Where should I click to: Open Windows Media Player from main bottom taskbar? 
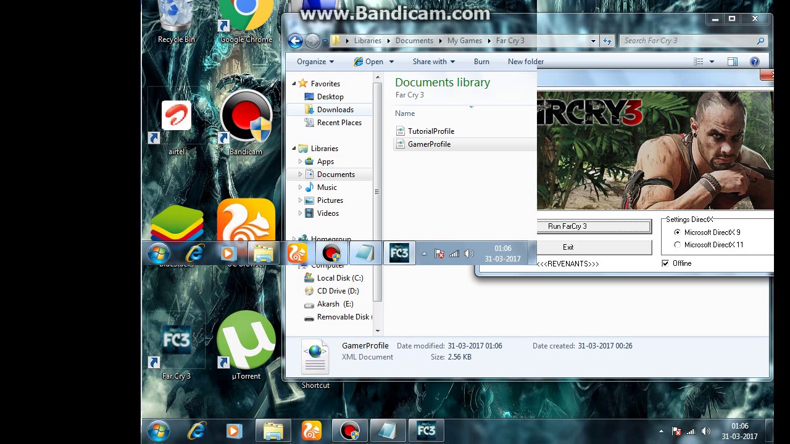click(x=233, y=431)
